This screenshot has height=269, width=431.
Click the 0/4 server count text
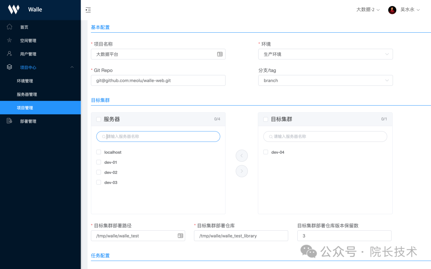tap(217, 119)
